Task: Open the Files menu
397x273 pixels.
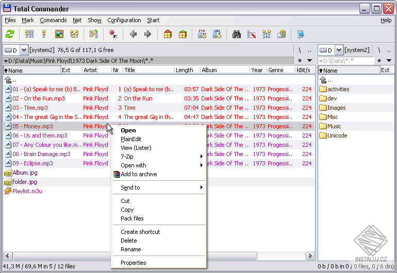Action: pos(10,20)
